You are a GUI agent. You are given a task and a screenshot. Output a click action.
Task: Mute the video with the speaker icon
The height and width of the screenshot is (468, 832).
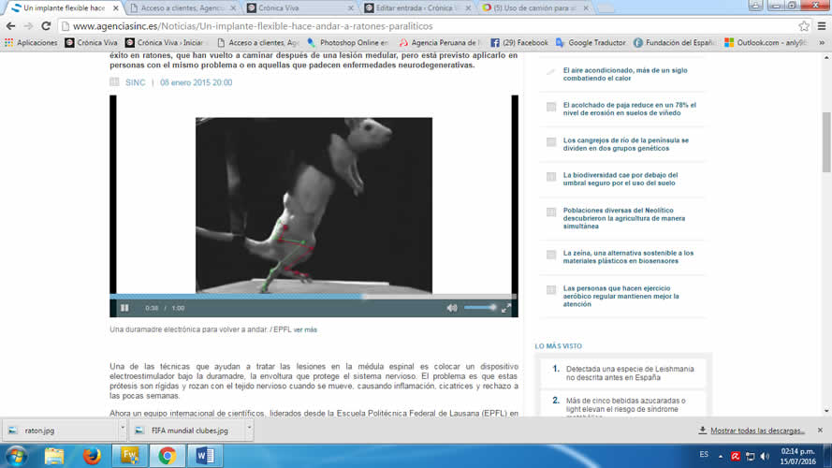point(451,308)
